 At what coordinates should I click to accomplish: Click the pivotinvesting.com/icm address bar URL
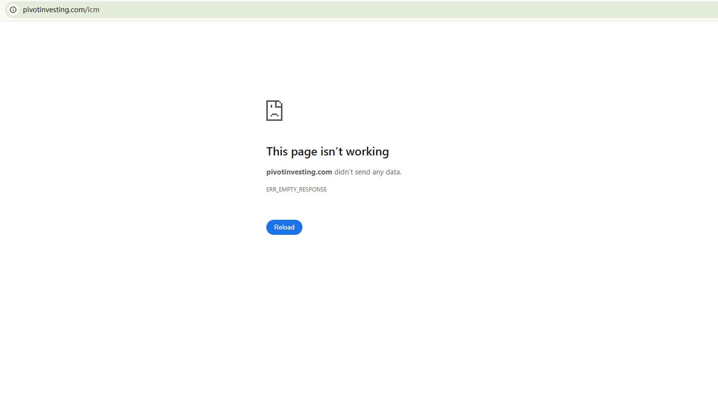[x=61, y=10]
